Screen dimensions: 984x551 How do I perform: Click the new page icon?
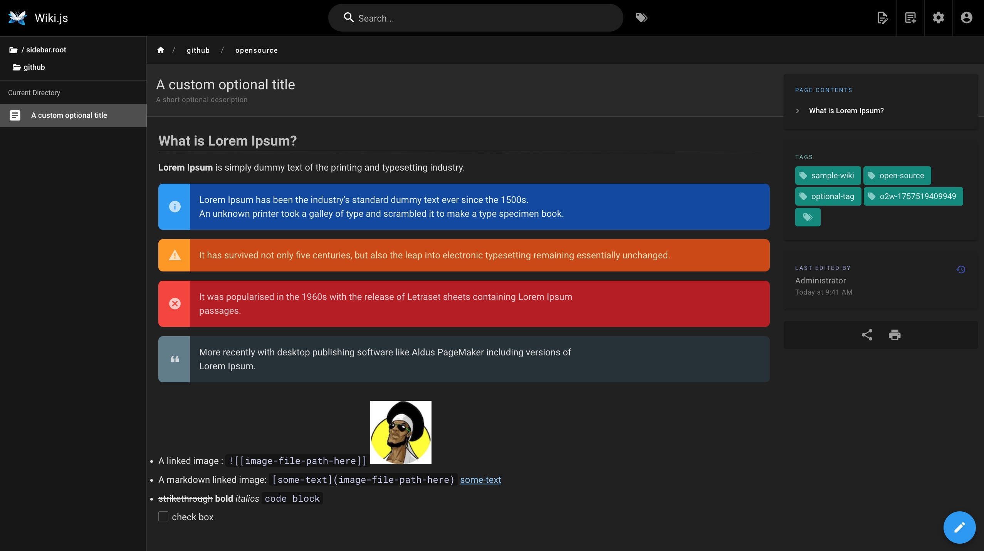click(x=910, y=18)
